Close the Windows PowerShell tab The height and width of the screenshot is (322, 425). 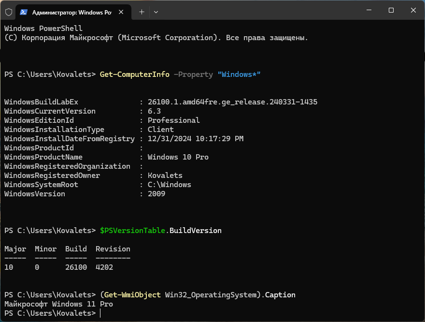click(x=121, y=12)
